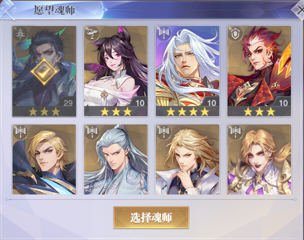The image size is (304, 240).
Task: Click the shield class icon on the red-haired card
Action: [x=235, y=33]
